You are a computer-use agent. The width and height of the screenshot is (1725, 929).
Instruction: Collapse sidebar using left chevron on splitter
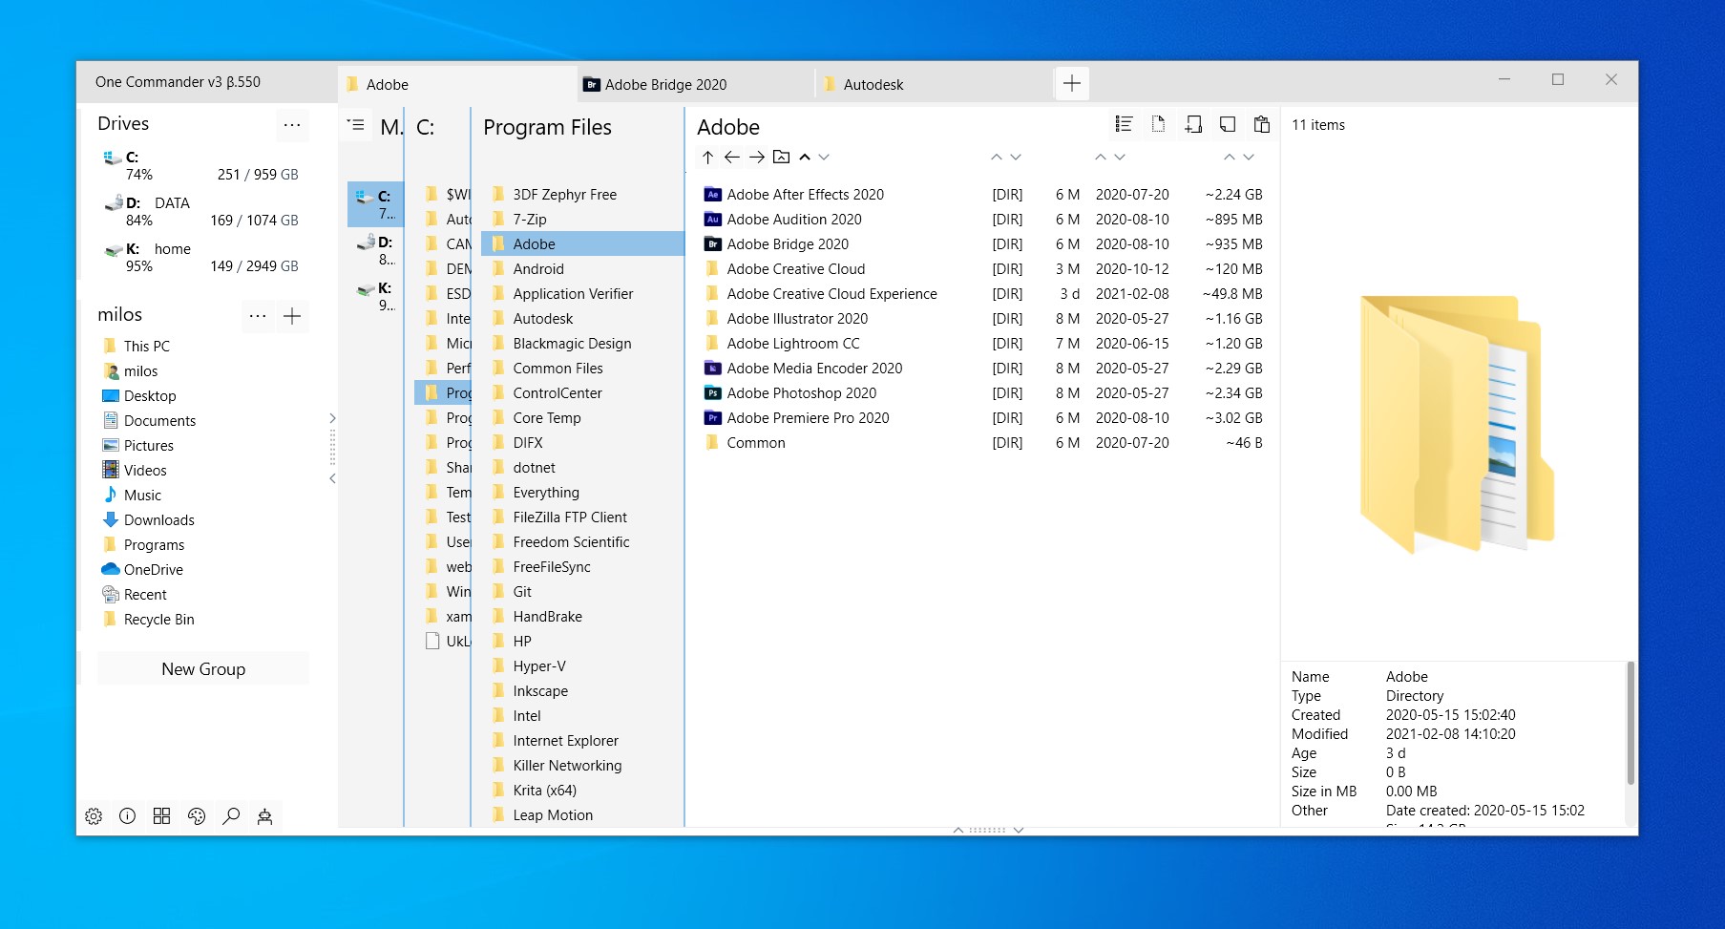tap(332, 478)
